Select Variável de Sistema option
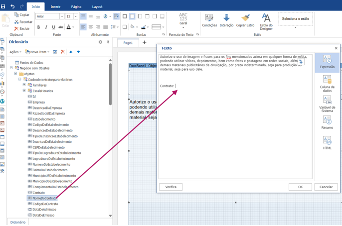Screen dimensions: 342x226 tap(327, 104)
